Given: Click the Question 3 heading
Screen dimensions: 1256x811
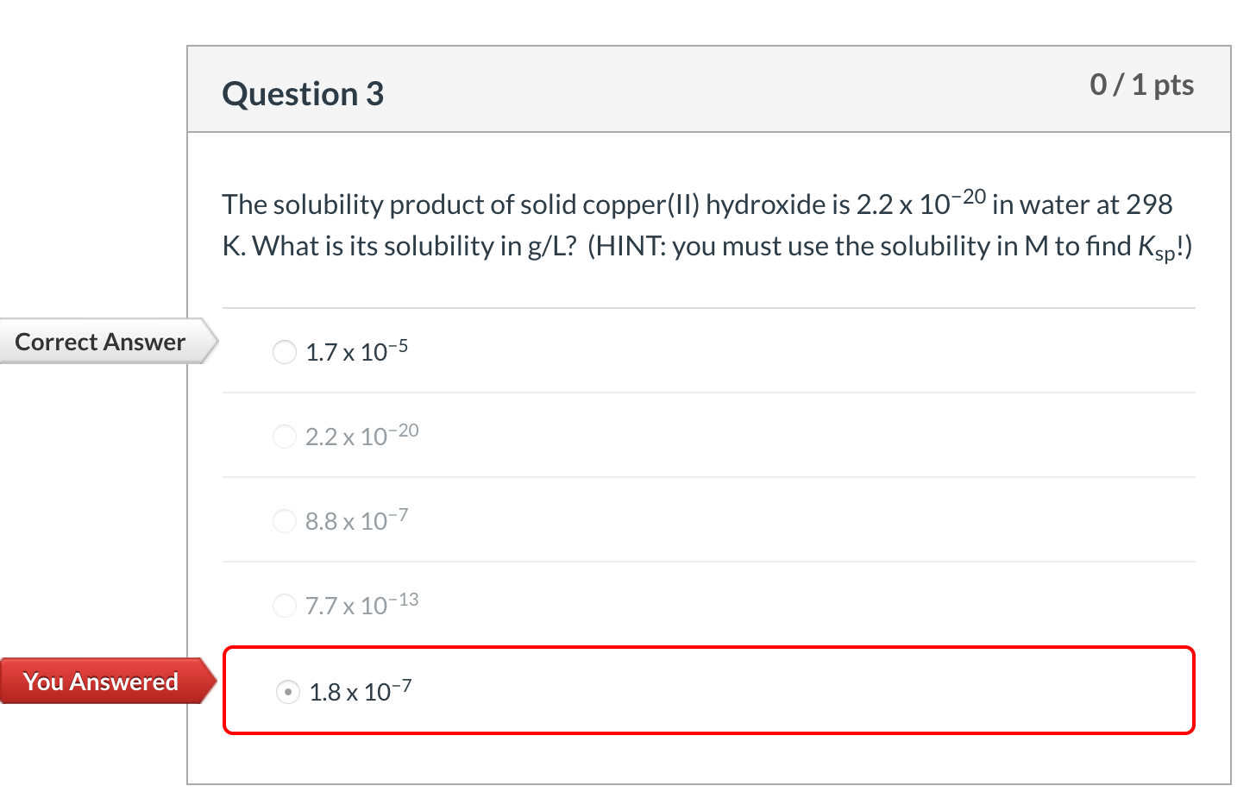Looking at the screenshot, I should 303,93.
